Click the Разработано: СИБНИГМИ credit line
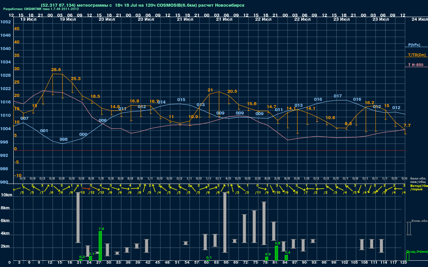 [x=41, y=9]
